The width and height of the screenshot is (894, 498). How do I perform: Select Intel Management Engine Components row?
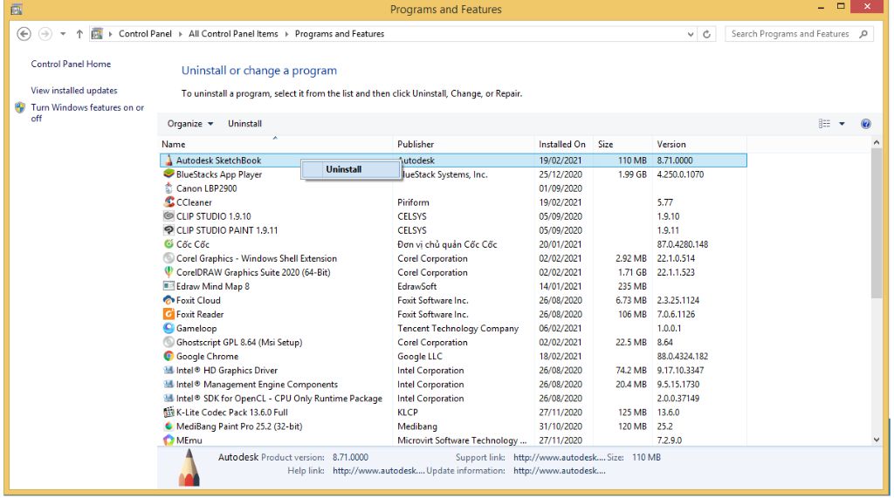tap(453, 385)
